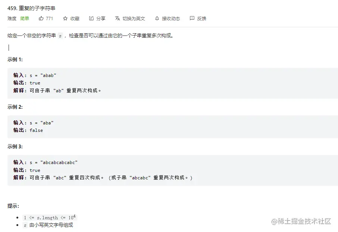The image size is (338, 232).
Task: Click the 收藏 label
Action: click(75, 19)
